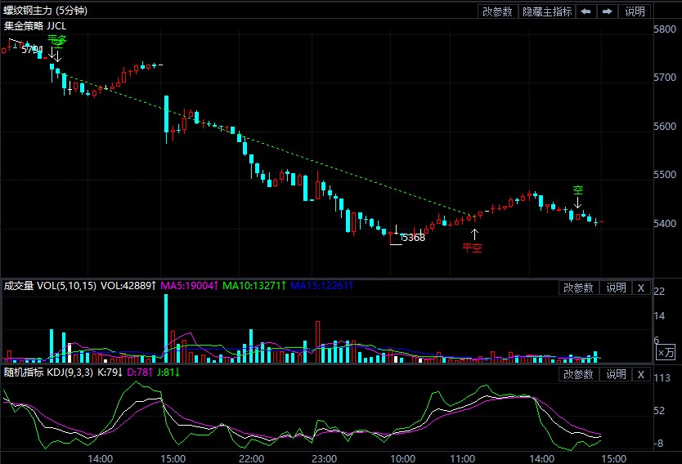Click the right arrow navigation button
The image size is (682, 464).
[608, 11]
